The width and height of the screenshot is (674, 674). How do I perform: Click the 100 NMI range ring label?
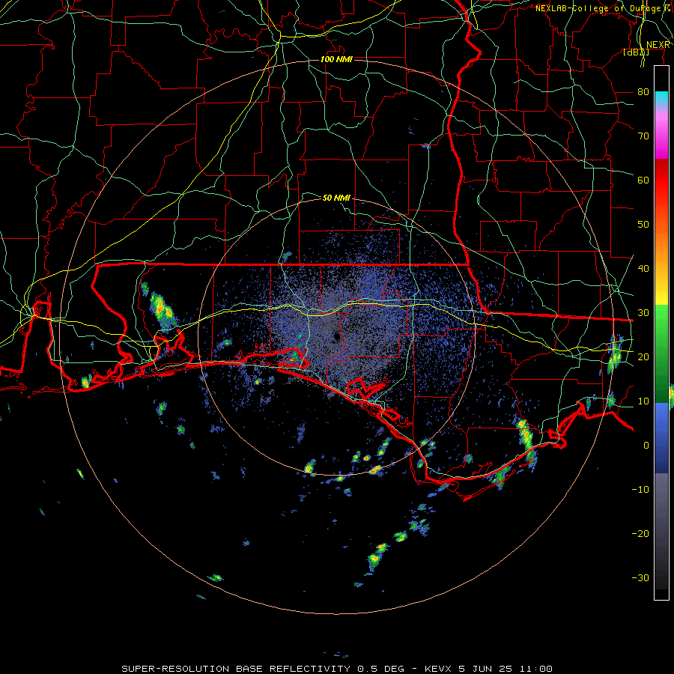point(336,59)
